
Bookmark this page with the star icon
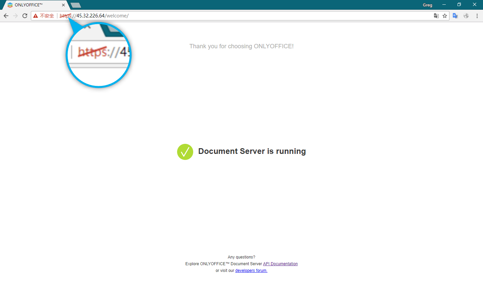pyautogui.click(x=445, y=16)
